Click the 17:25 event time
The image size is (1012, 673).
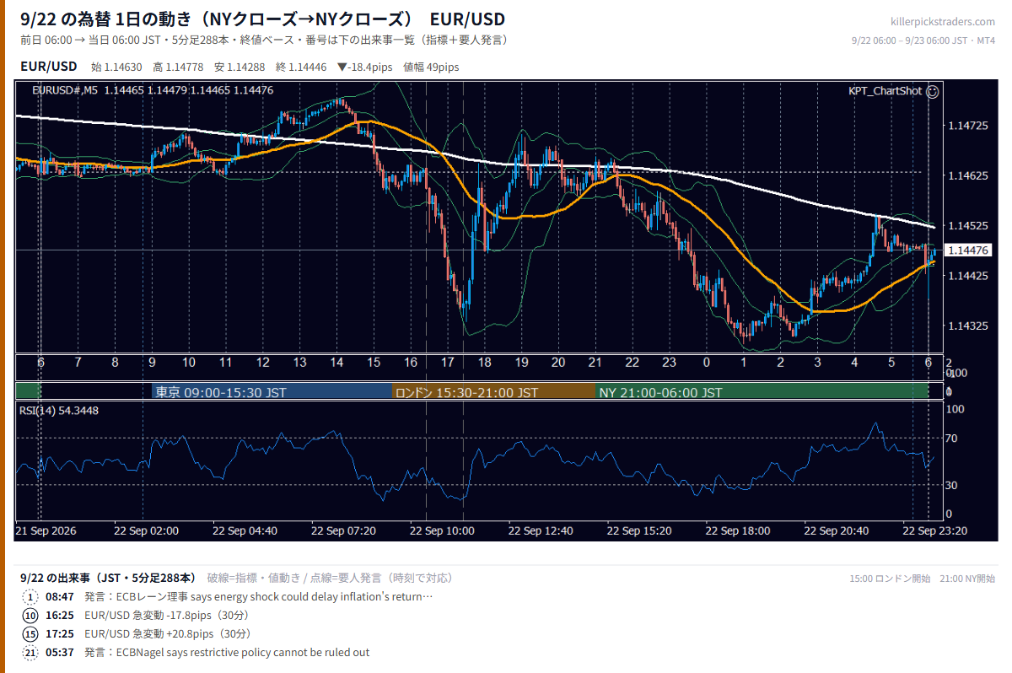coord(60,634)
